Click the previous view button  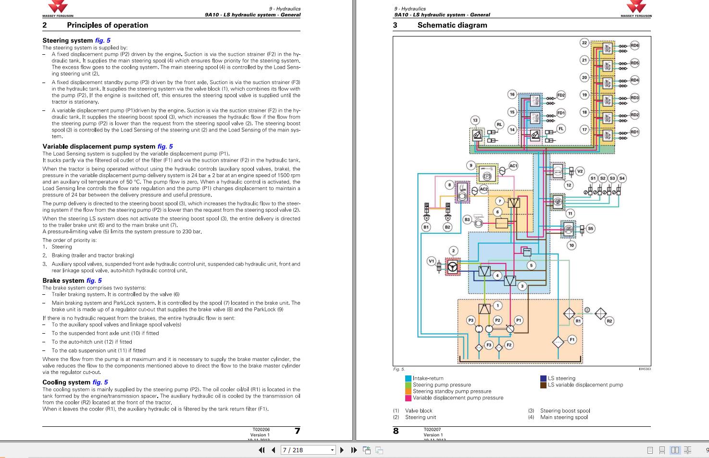pyautogui.click(x=367, y=450)
